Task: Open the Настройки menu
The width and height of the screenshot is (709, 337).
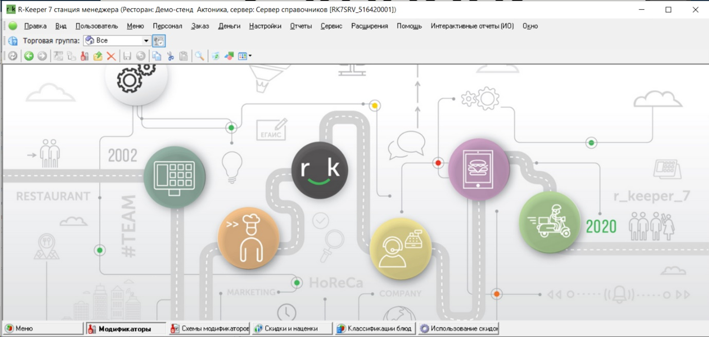Action: (x=265, y=26)
